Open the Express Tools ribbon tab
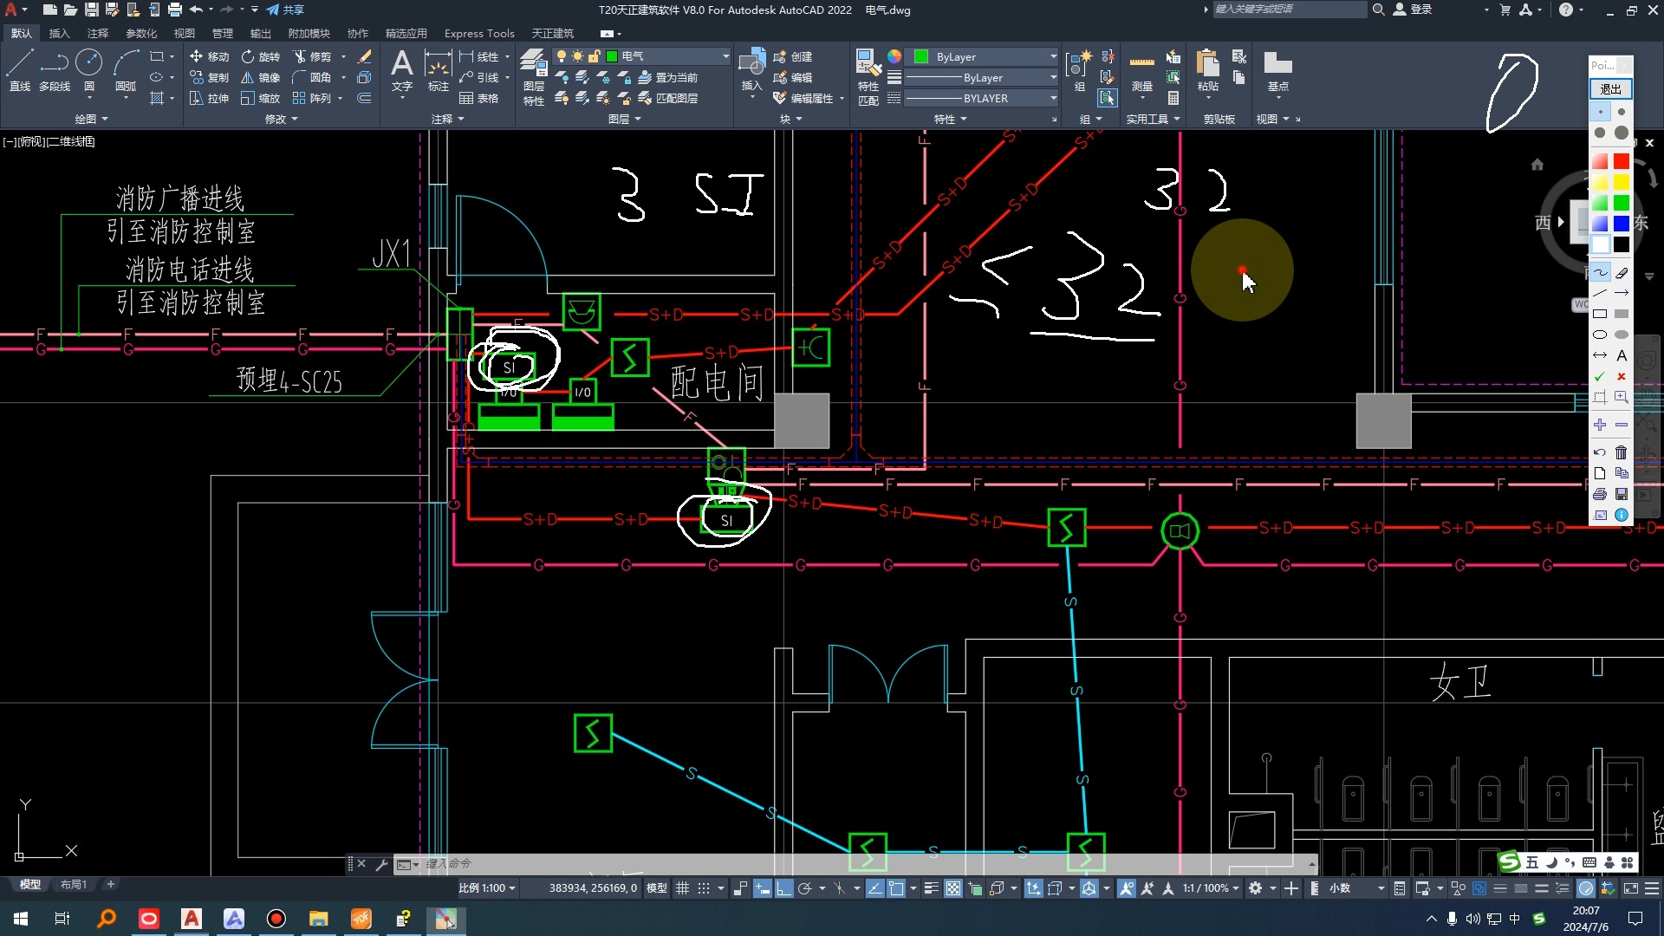1664x936 pixels. click(x=478, y=33)
